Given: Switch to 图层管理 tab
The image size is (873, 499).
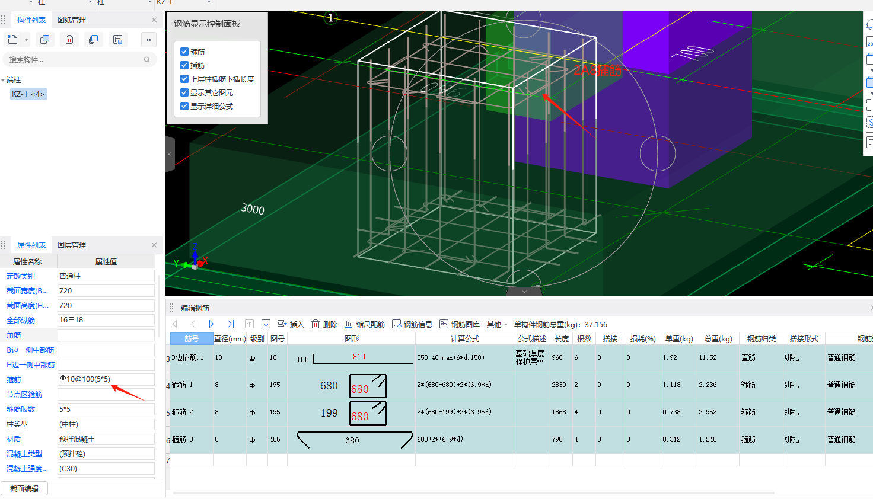Looking at the screenshot, I should (72, 245).
